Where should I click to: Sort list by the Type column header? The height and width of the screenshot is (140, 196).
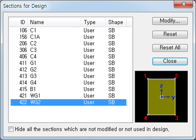tap(93, 22)
